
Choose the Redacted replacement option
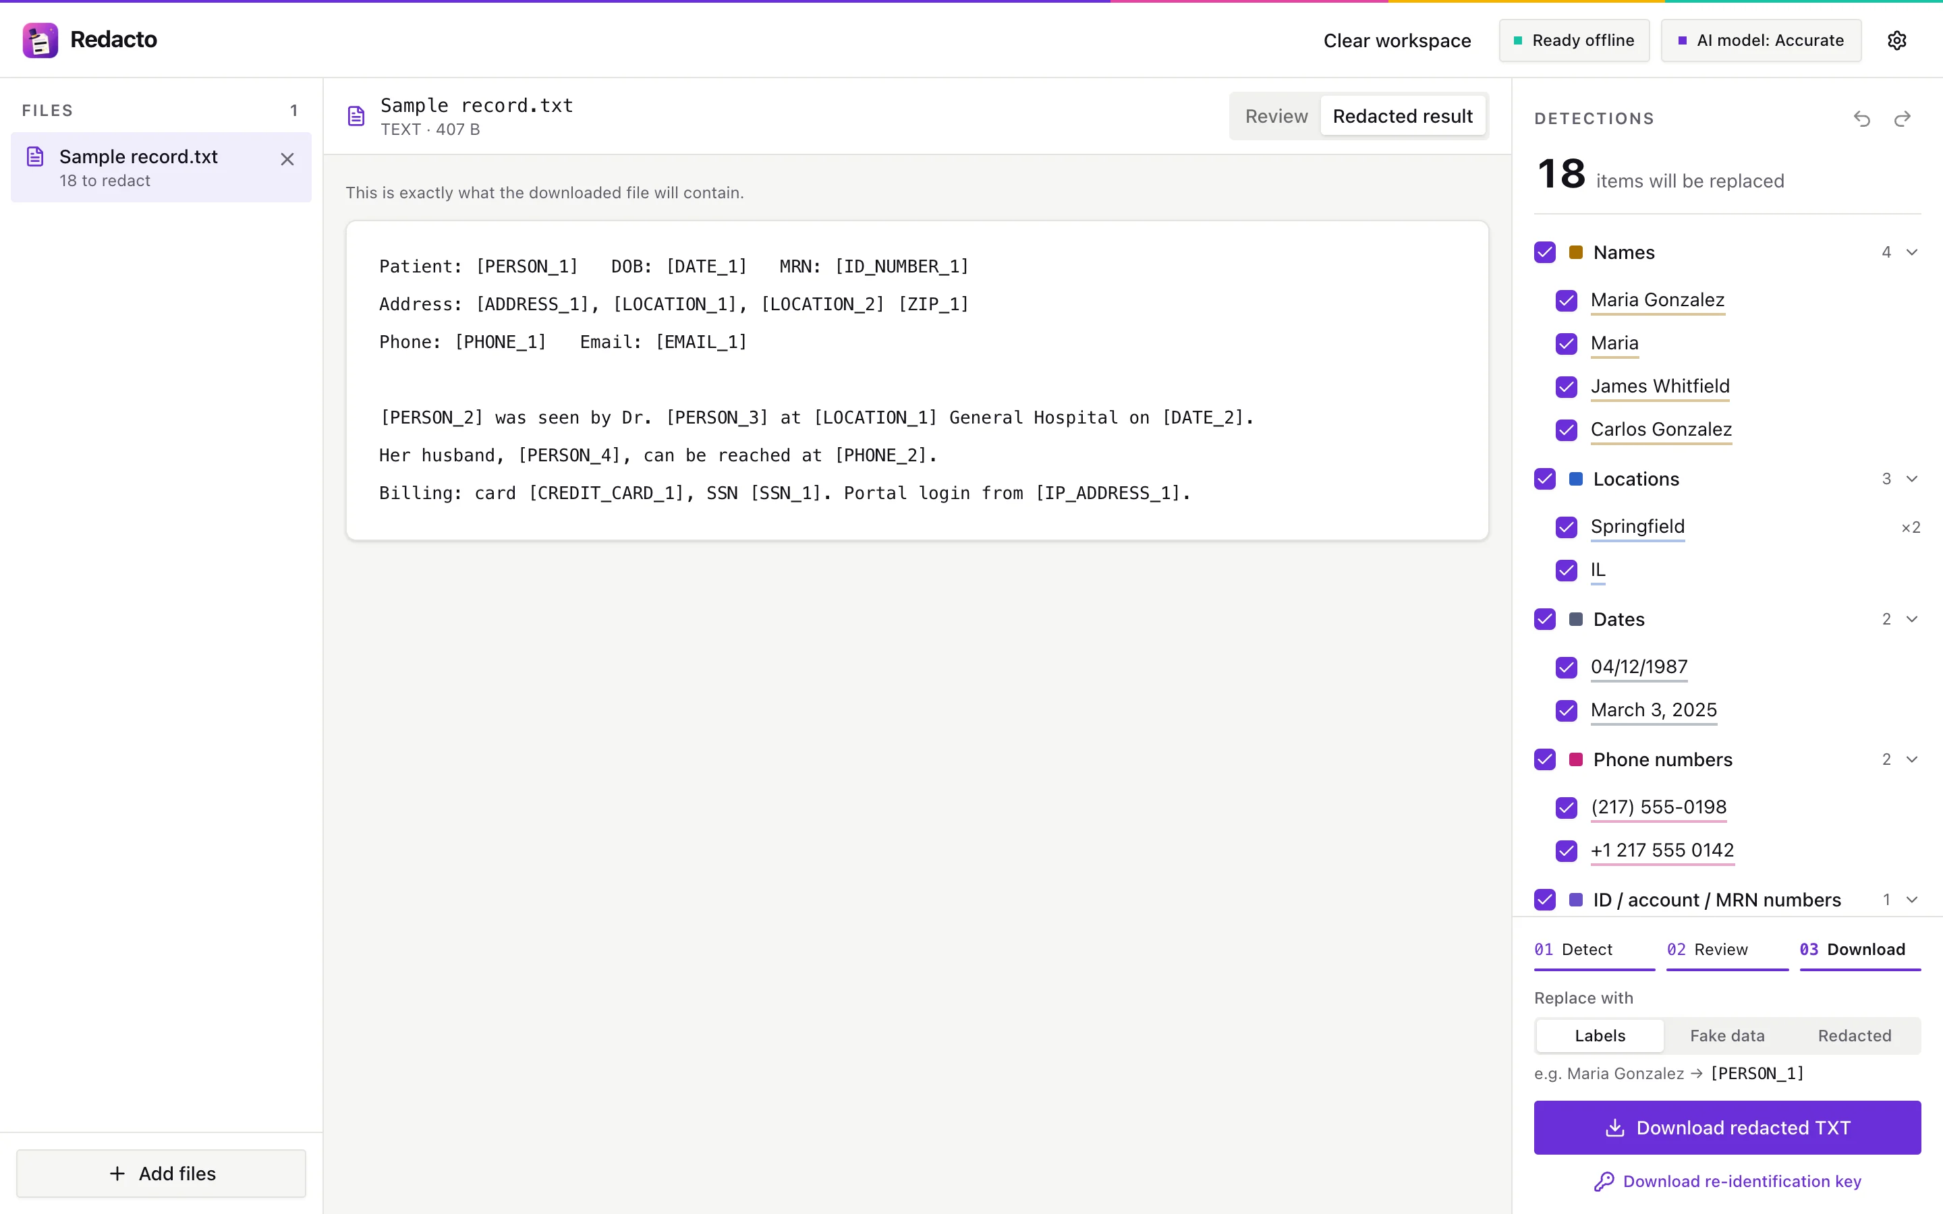pyautogui.click(x=1854, y=1036)
